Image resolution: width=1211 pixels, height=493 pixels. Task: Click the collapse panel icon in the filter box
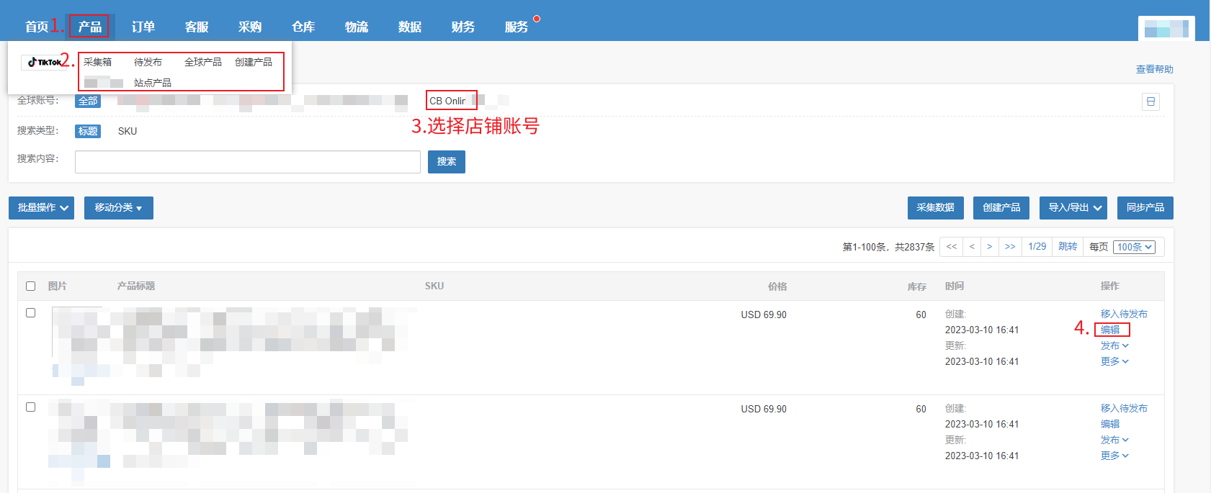point(1150,101)
